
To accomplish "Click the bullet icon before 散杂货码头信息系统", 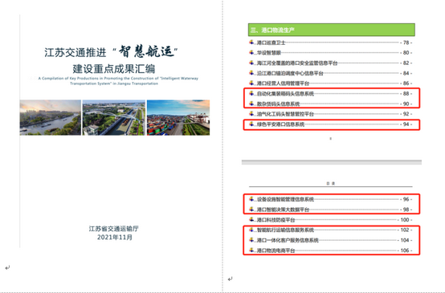I will tap(251, 104).
